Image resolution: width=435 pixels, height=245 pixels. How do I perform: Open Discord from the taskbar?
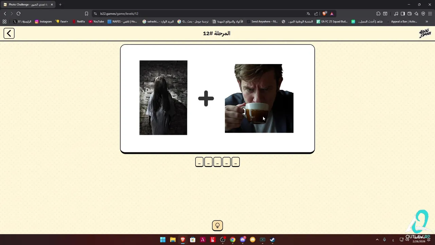243,240
